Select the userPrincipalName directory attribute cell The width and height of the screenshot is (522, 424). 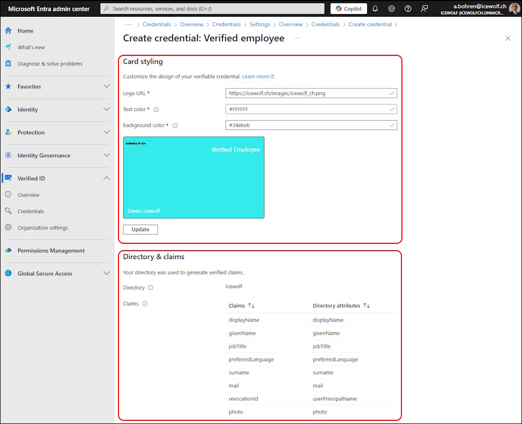point(335,398)
